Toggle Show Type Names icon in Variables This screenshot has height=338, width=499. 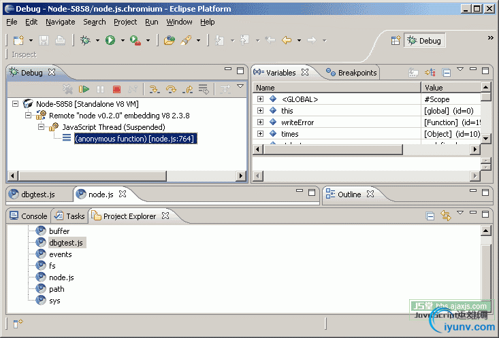coord(413,73)
